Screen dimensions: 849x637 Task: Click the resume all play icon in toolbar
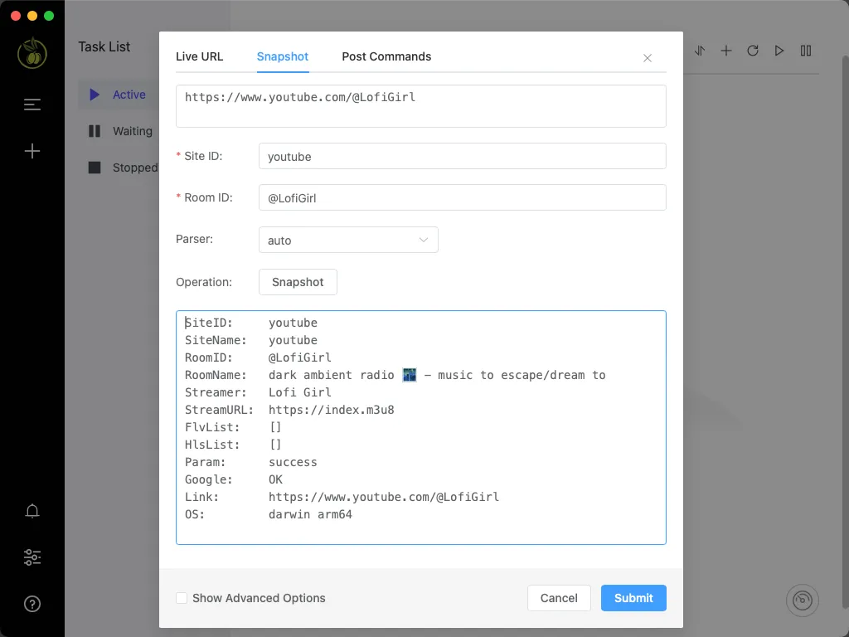point(779,51)
